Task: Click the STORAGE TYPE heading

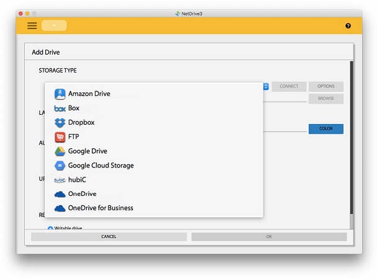Action: (58, 71)
